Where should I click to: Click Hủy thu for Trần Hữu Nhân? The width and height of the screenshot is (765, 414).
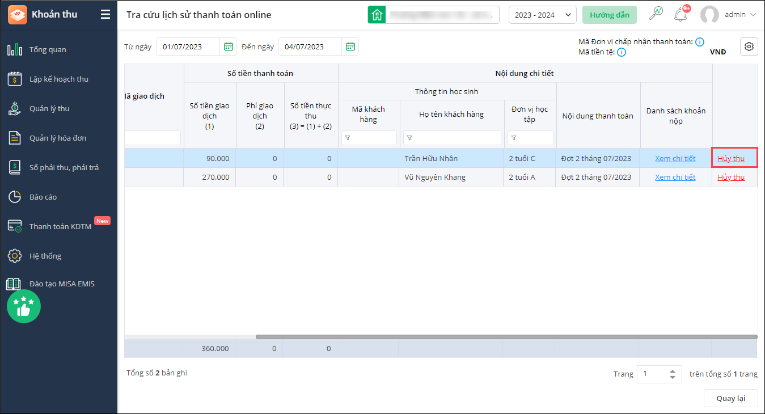coord(731,159)
